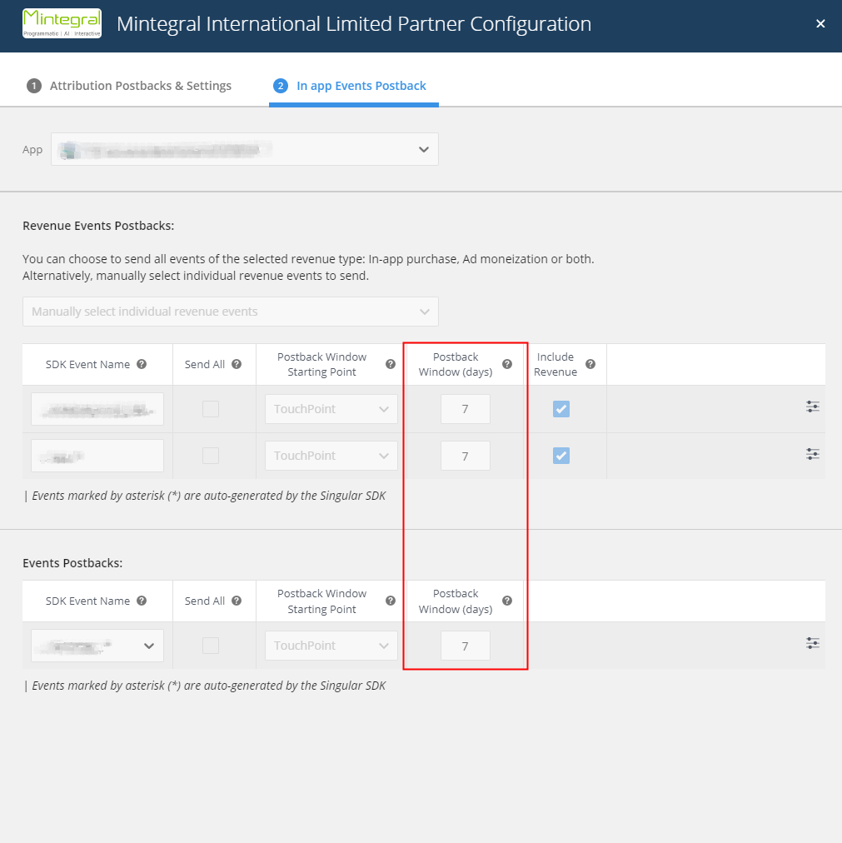This screenshot has height=843, width=842.
Task: View help for Postback Window Starting Point
Action: click(x=390, y=364)
